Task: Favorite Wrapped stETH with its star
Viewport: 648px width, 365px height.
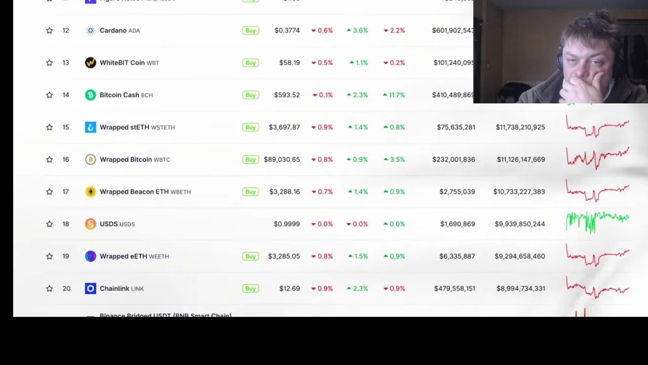Action: 49,127
